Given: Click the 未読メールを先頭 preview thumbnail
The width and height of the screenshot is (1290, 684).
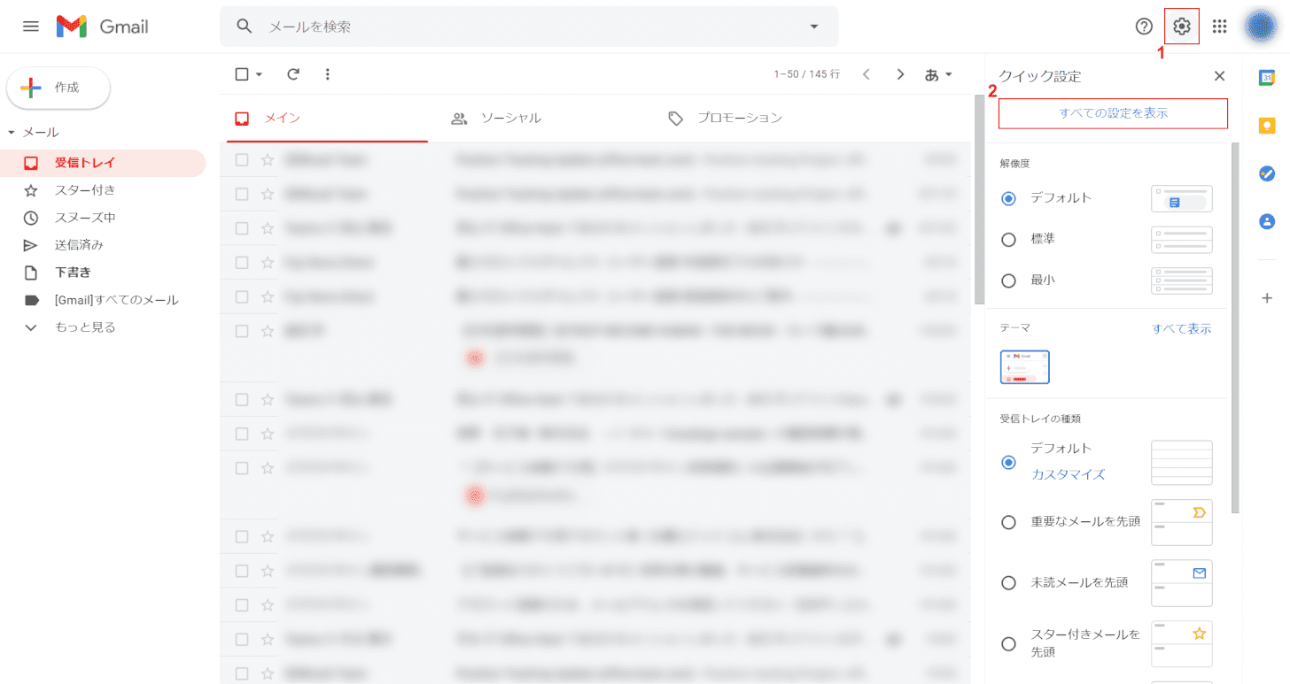Looking at the screenshot, I should [1182, 583].
